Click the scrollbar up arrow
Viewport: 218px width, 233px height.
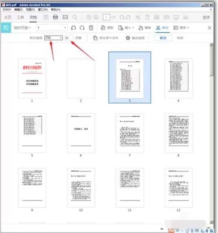[211, 44]
